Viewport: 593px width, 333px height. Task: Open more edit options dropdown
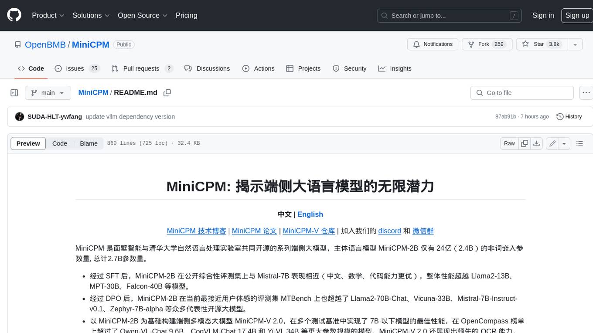[x=564, y=143]
